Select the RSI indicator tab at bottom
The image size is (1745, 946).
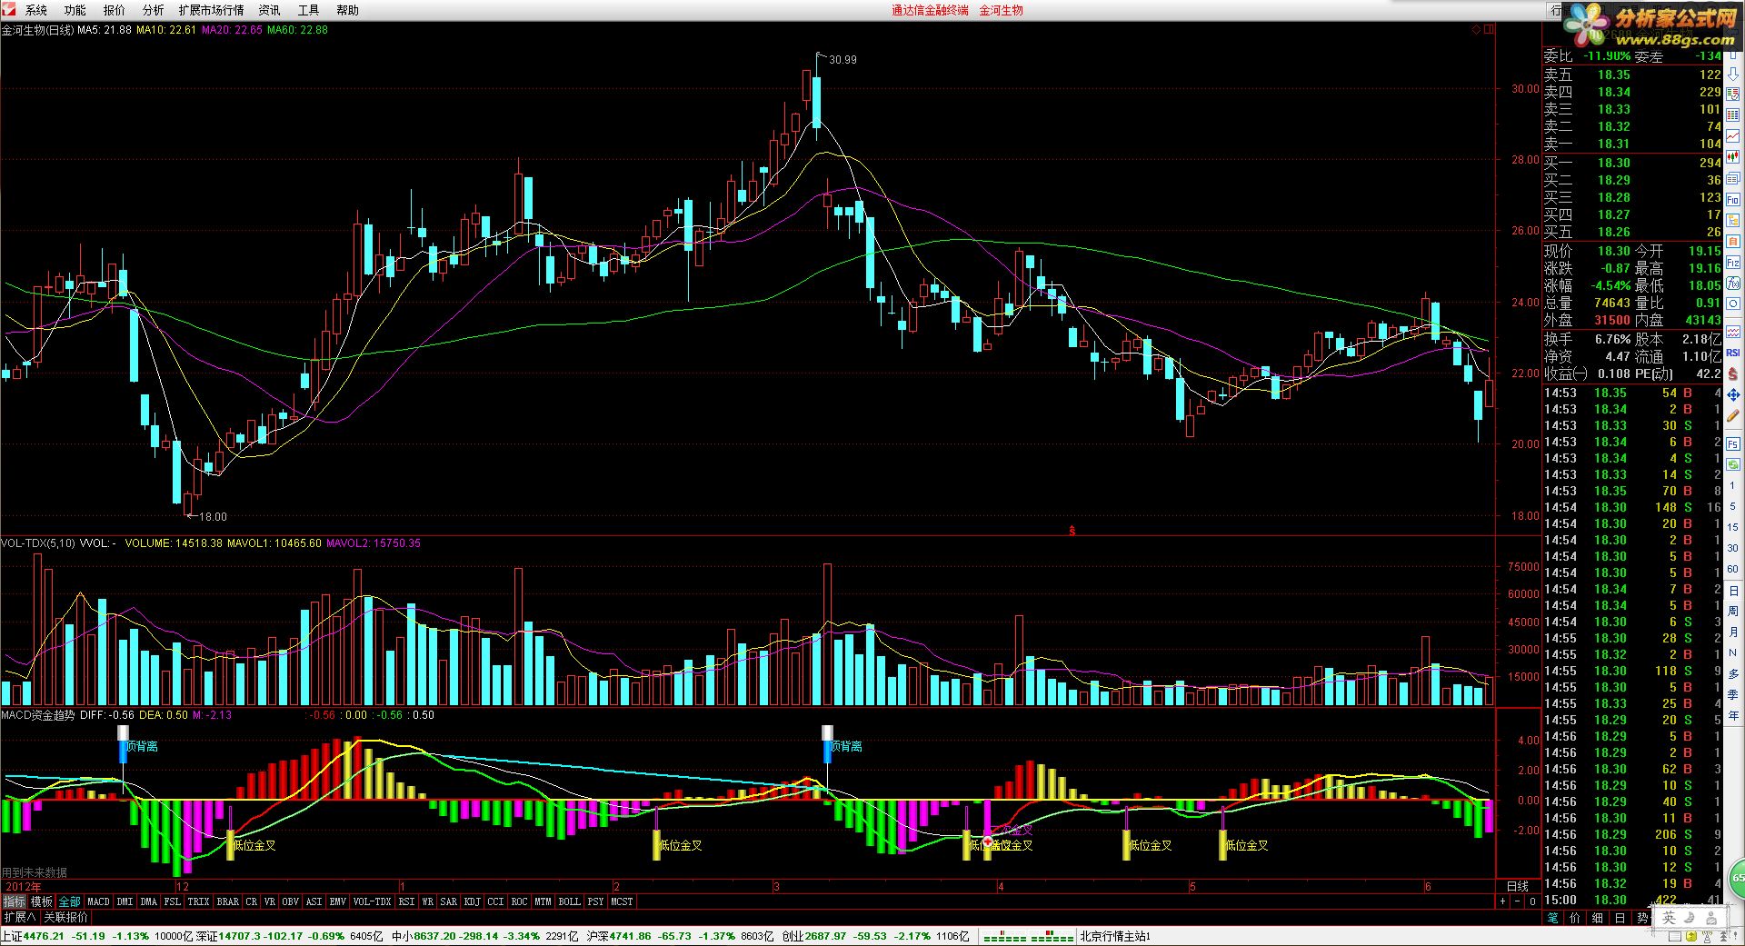(406, 901)
